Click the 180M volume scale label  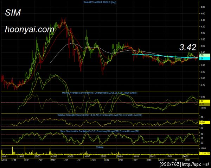click(203, 148)
